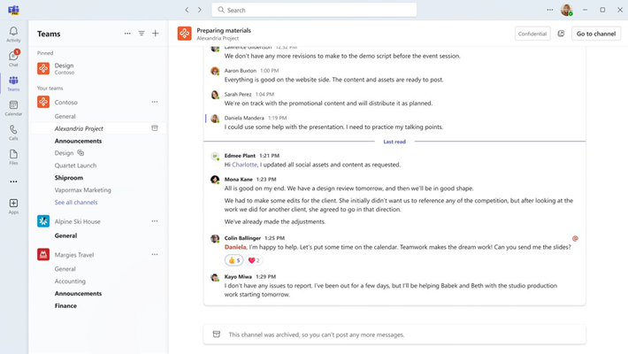Select the Finance channel under Margies Travel
Image resolution: width=628 pixels, height=354 pixels.
click(x=65, y=305)
